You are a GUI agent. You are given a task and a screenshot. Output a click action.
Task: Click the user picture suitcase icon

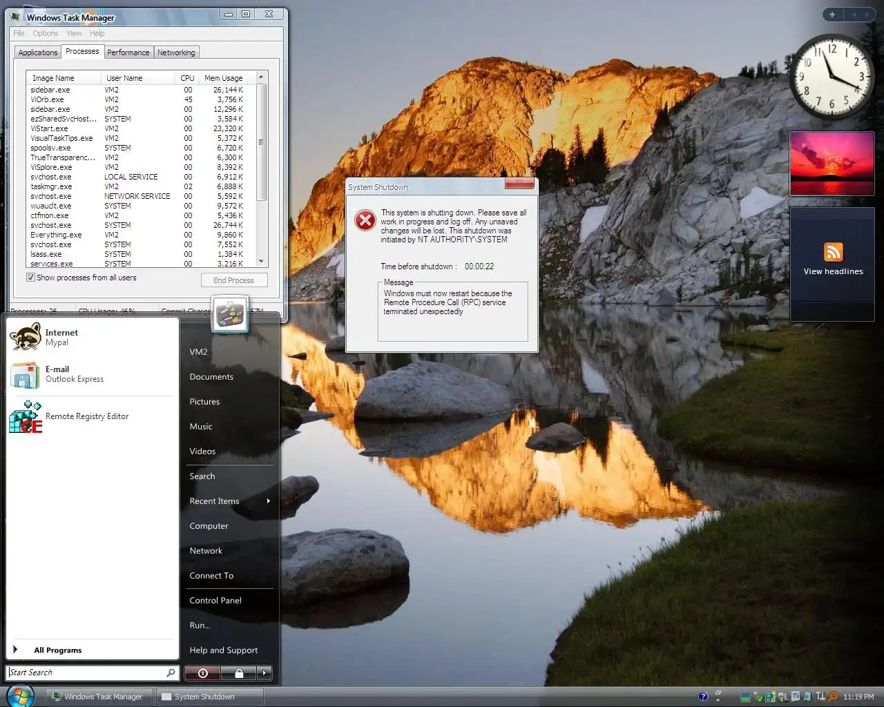click(230, 315)
